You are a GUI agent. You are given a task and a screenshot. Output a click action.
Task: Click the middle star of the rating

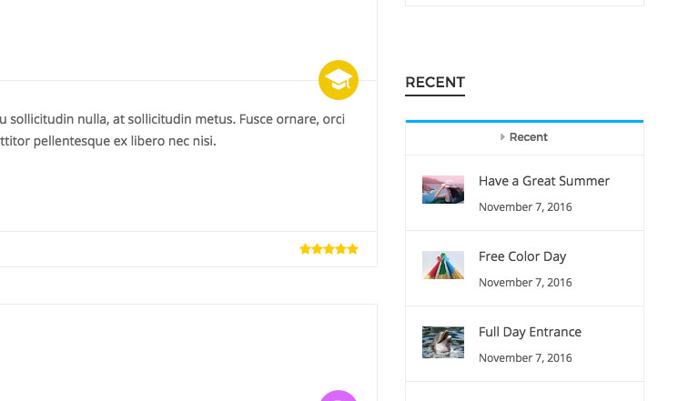(329, 249)
